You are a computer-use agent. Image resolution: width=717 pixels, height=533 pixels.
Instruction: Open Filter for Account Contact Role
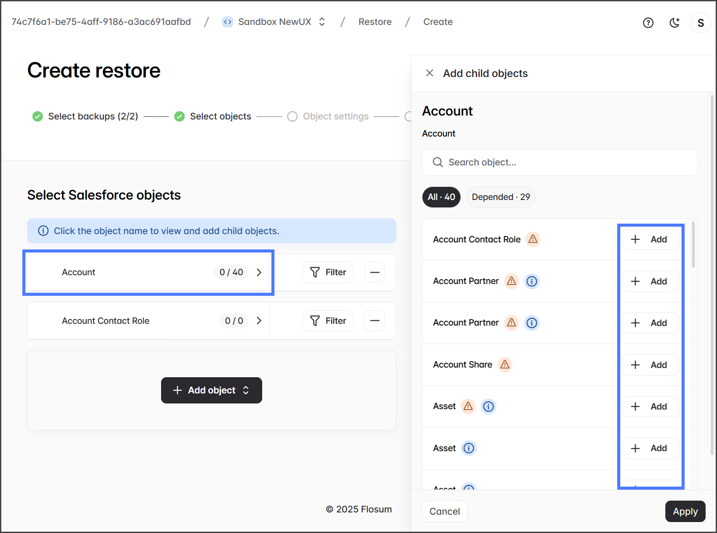328,321
